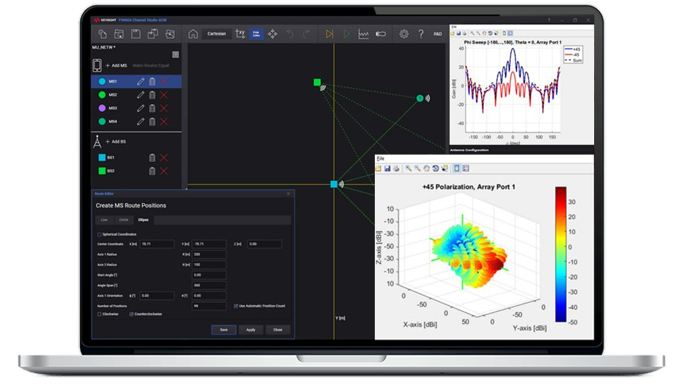The width and height of the screenshot is (686, 386).
Task: Click the red X next to BS1
Action: click(164, 158)
